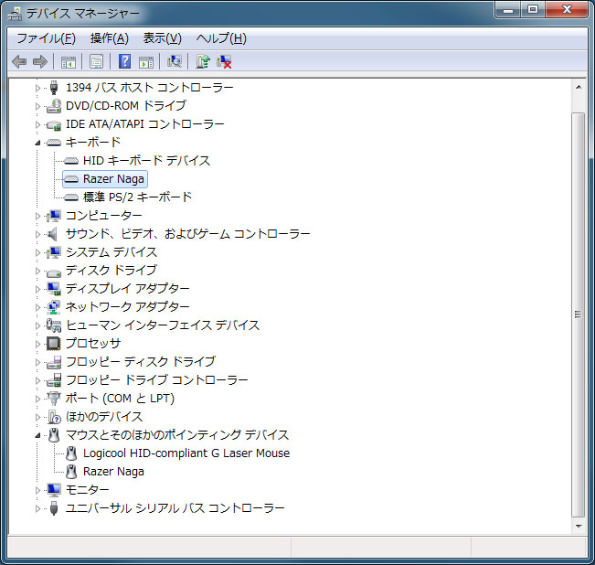
Task: Click the ユニバーサル シリアル バス icon
Action: 54,508
